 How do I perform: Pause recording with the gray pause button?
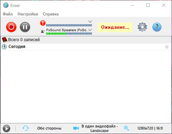tap(25, 27)
